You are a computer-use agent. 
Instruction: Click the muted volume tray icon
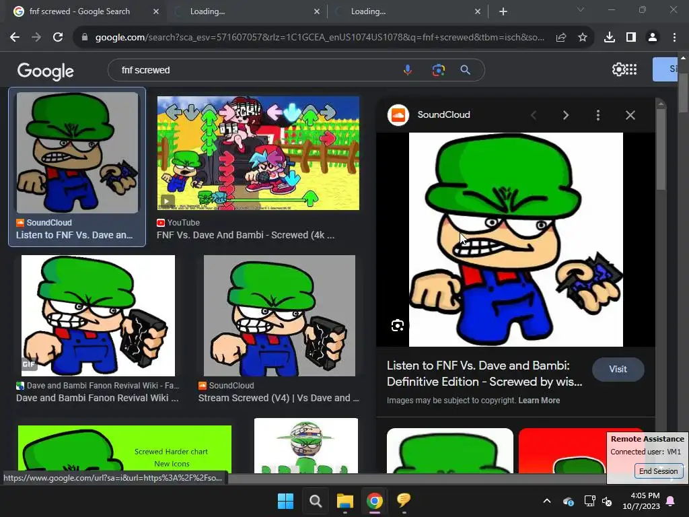[x=607, y=501]
